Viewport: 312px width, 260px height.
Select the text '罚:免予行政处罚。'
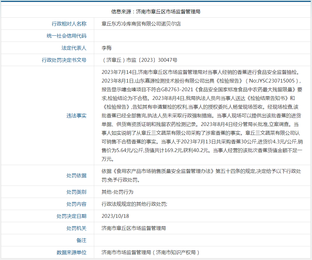[x=121, y=180]
